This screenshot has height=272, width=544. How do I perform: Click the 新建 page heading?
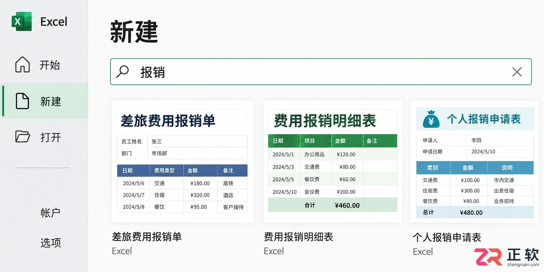pos(134,32)
